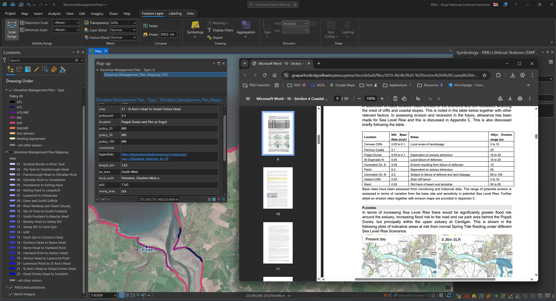Open the Analysis ribbon tab
556x301 pixels.
point(54,14)
